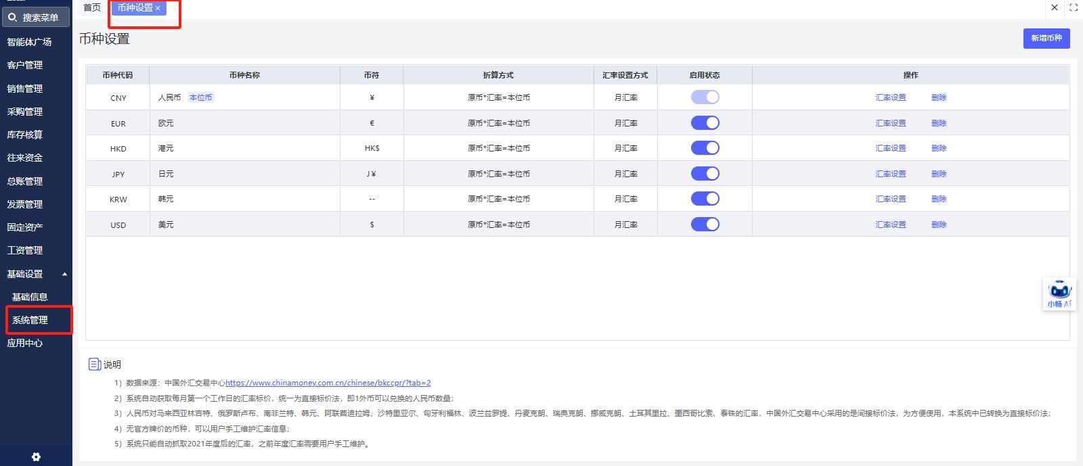Open the 小畅 AI robot assistant
The image size is (1083, 466).
click(x=1059, y=294)
